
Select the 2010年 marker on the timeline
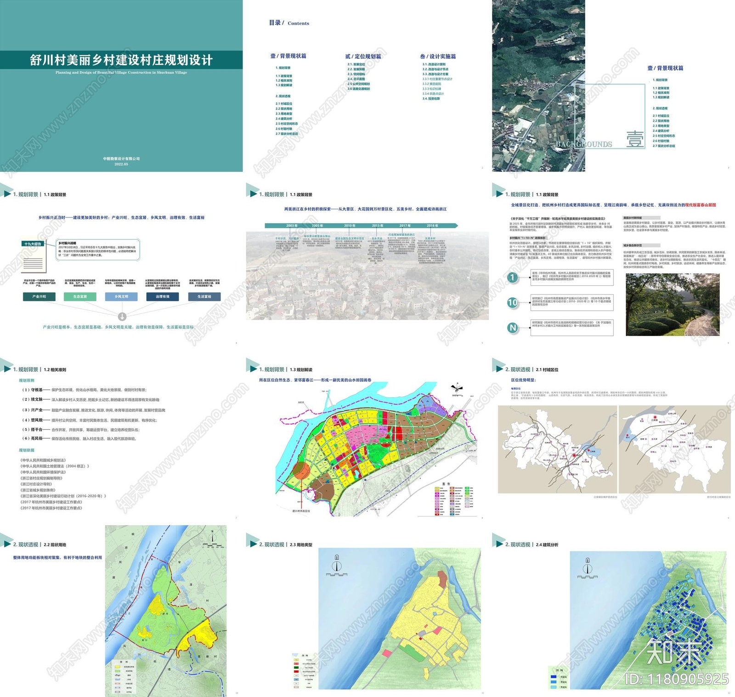pos(350,226)
